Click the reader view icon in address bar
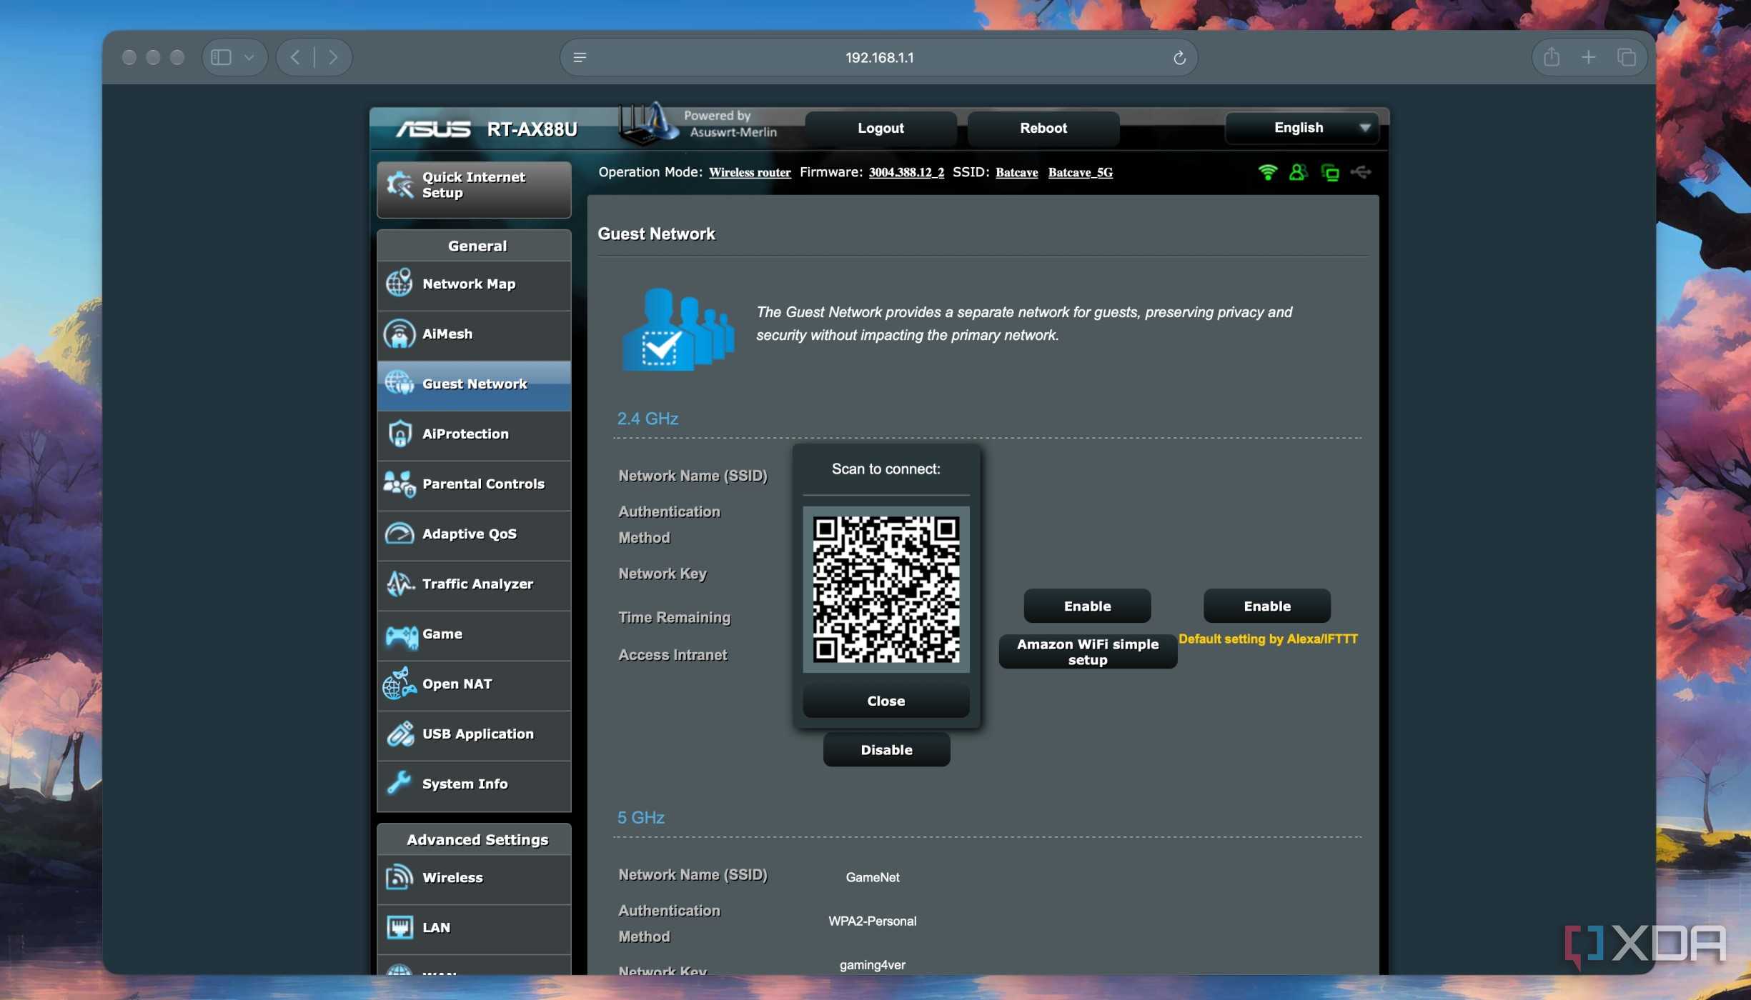The height and width of the screenshot is (1000, 1751). tap(580, 57)
